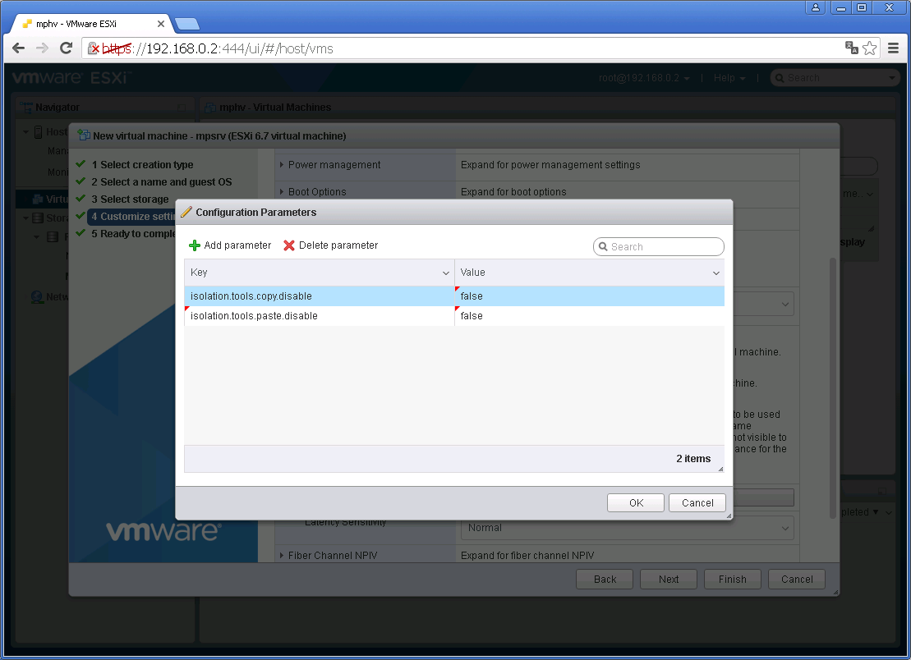The width and height of the screenshot is (911, 660).
Task: Click the wizard Next button
Action: (668, 580)
